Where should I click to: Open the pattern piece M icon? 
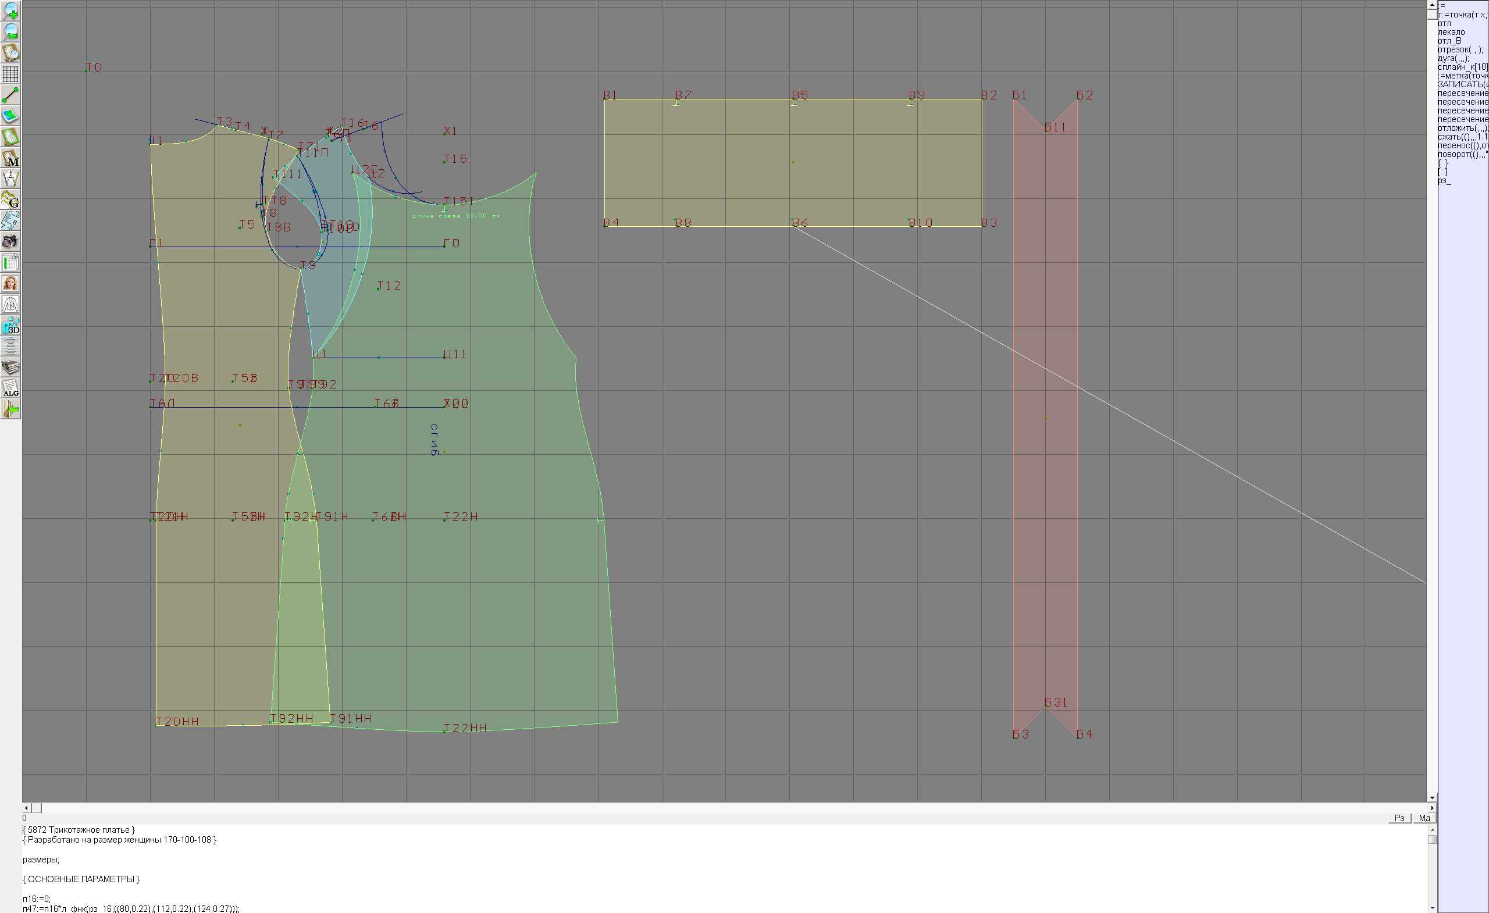(11, 158)
